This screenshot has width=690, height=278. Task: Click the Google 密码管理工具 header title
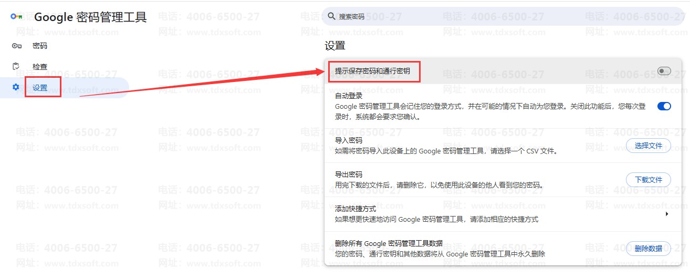click(x=90, y=17)
